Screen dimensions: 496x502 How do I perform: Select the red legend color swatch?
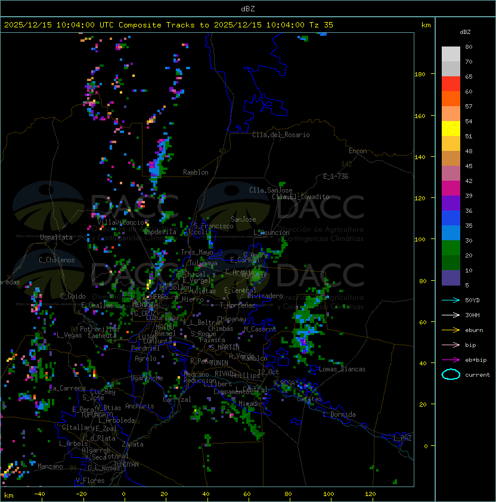(x=451, y=84)
